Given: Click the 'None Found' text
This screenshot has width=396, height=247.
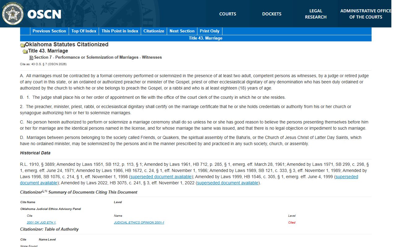Looking at the screenshot, I should pos(29,246).
